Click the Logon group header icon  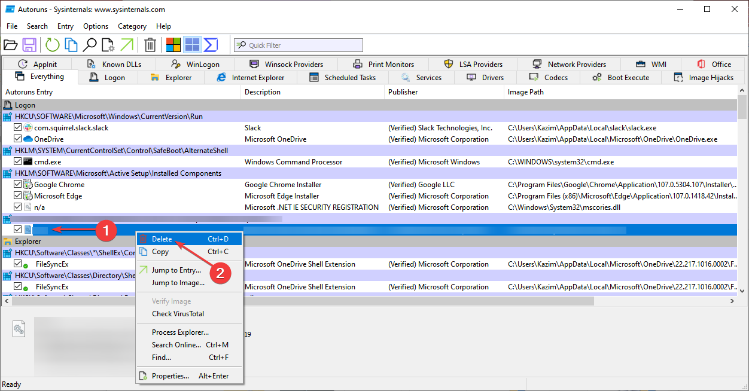point(8,105)
